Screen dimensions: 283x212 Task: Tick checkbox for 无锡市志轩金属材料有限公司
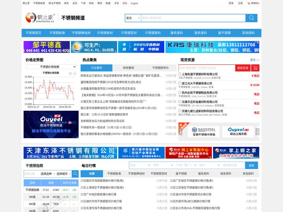(180, 102)
